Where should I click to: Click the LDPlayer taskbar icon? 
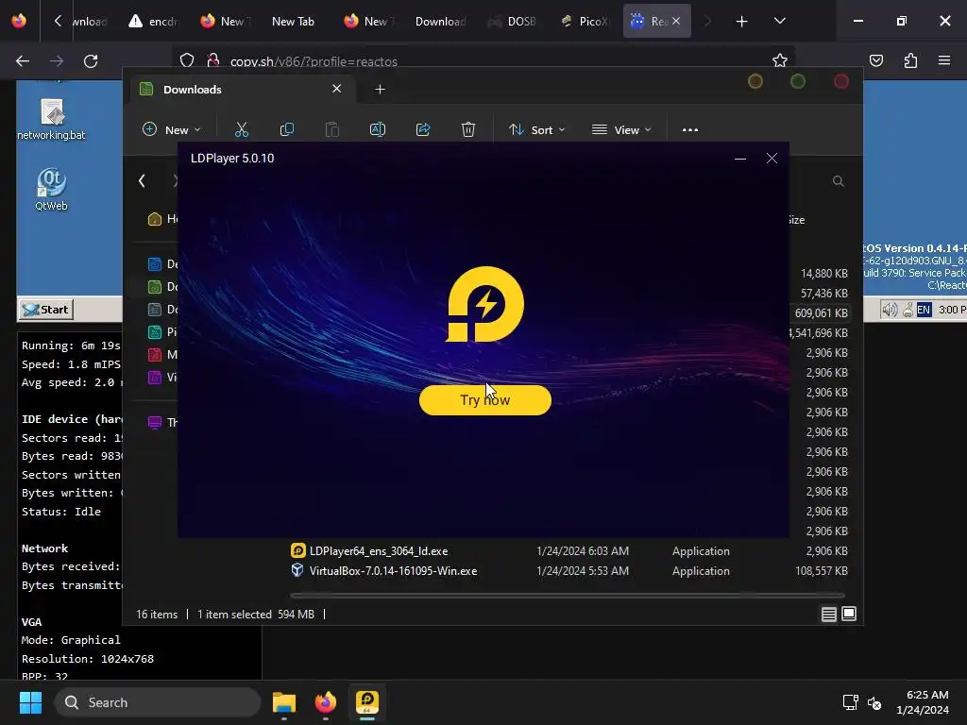pyautogui.click(x=367, y=702)
